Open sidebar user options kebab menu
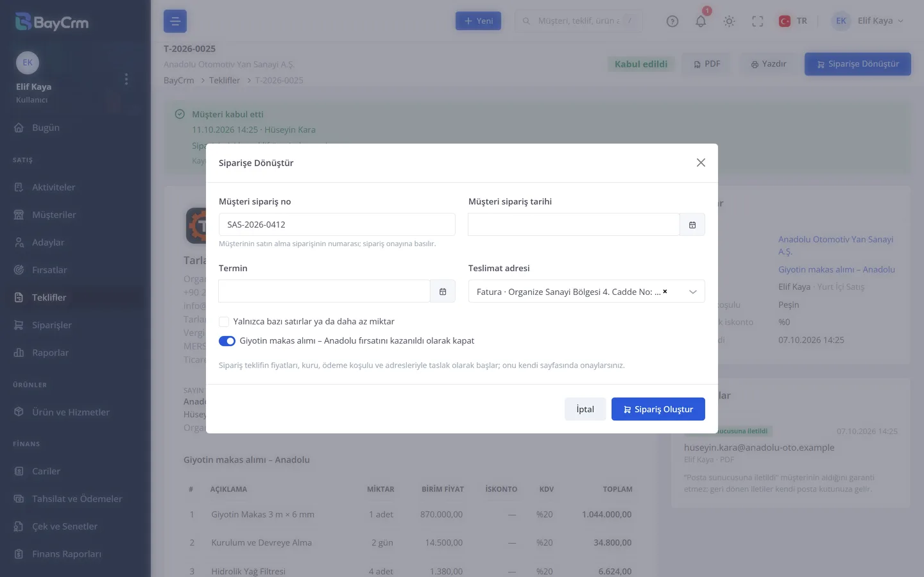Viewport: 924px width, 577px height. [x=126, y=79]
